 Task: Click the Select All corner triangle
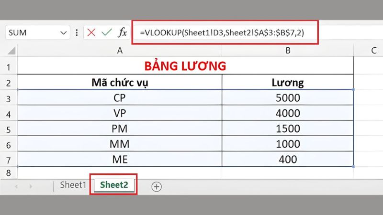(x=11, y=51)
